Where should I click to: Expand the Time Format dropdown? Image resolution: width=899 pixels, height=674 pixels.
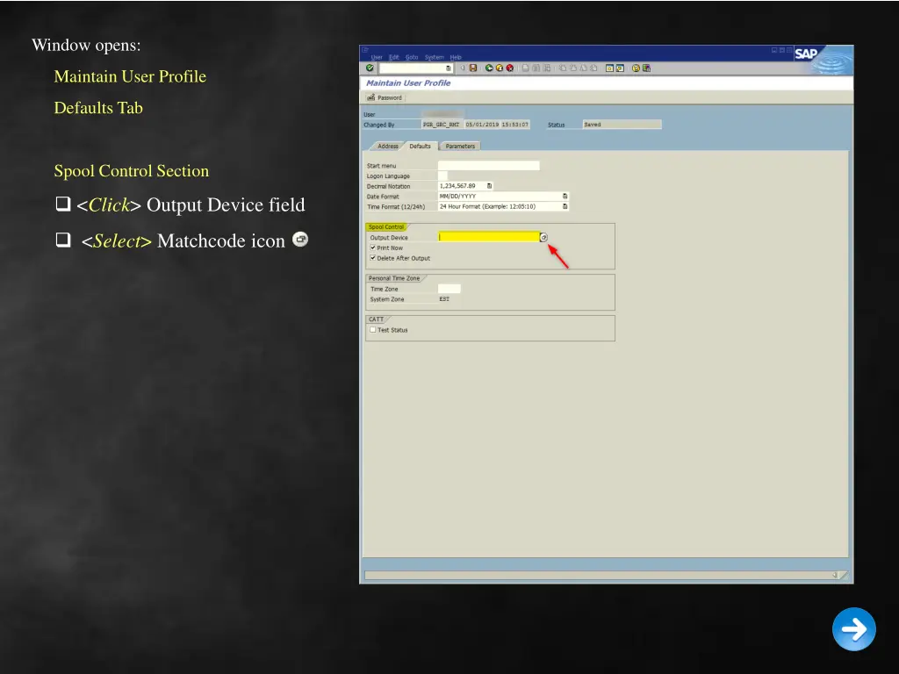click(x=565, y=207)
